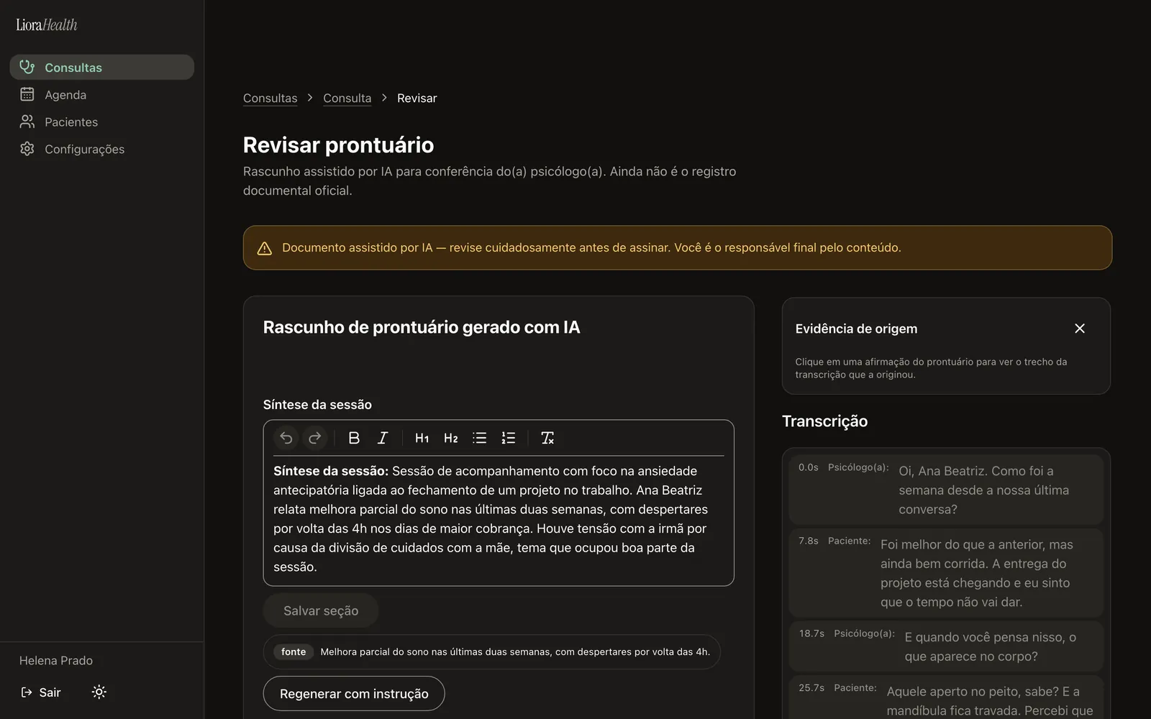Click the Helena Prado user name
This screenshot has height=719, width=1151.
click(x=56, y=660)
